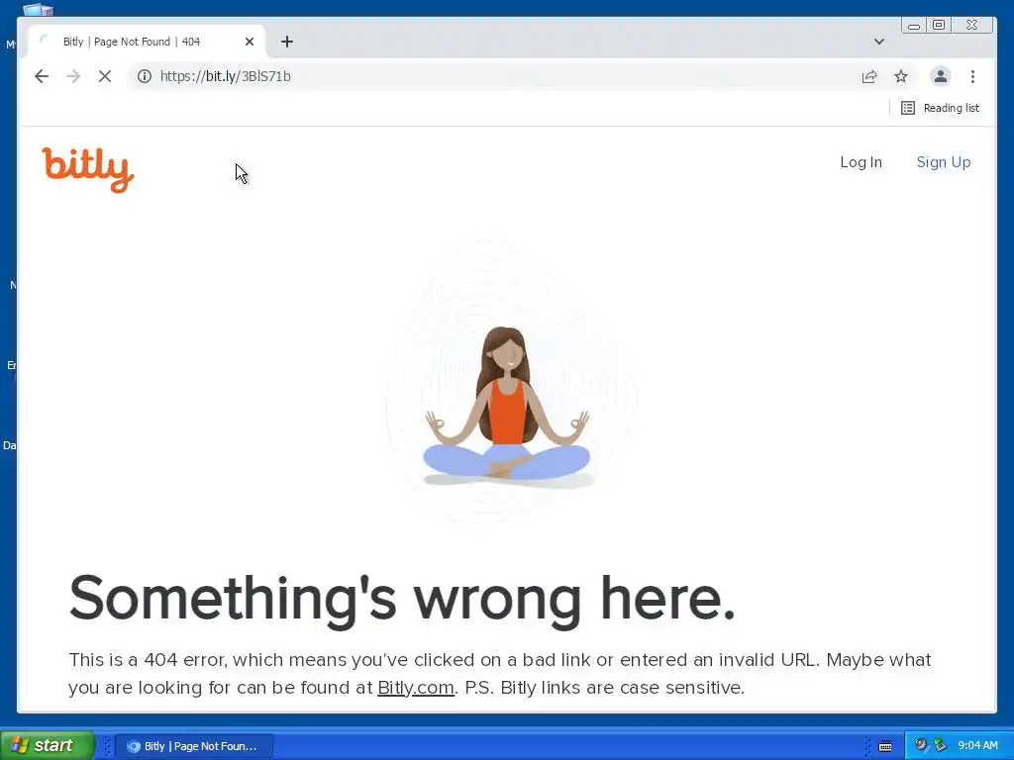This screenshot has height=760, width=1014.
Task: Click the address bar showing bit.ly/3BlS71b
Action: (x=491, y=76)
